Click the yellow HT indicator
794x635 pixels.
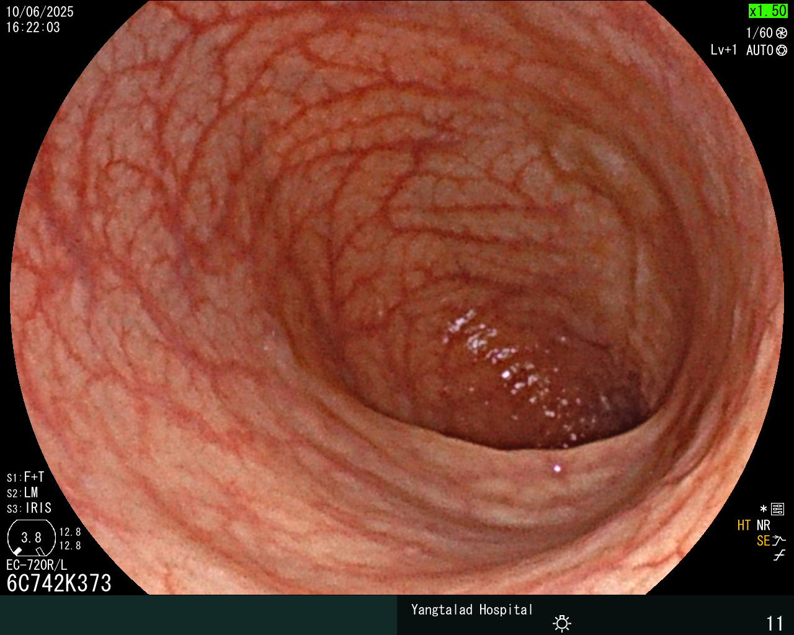point(744,525)
